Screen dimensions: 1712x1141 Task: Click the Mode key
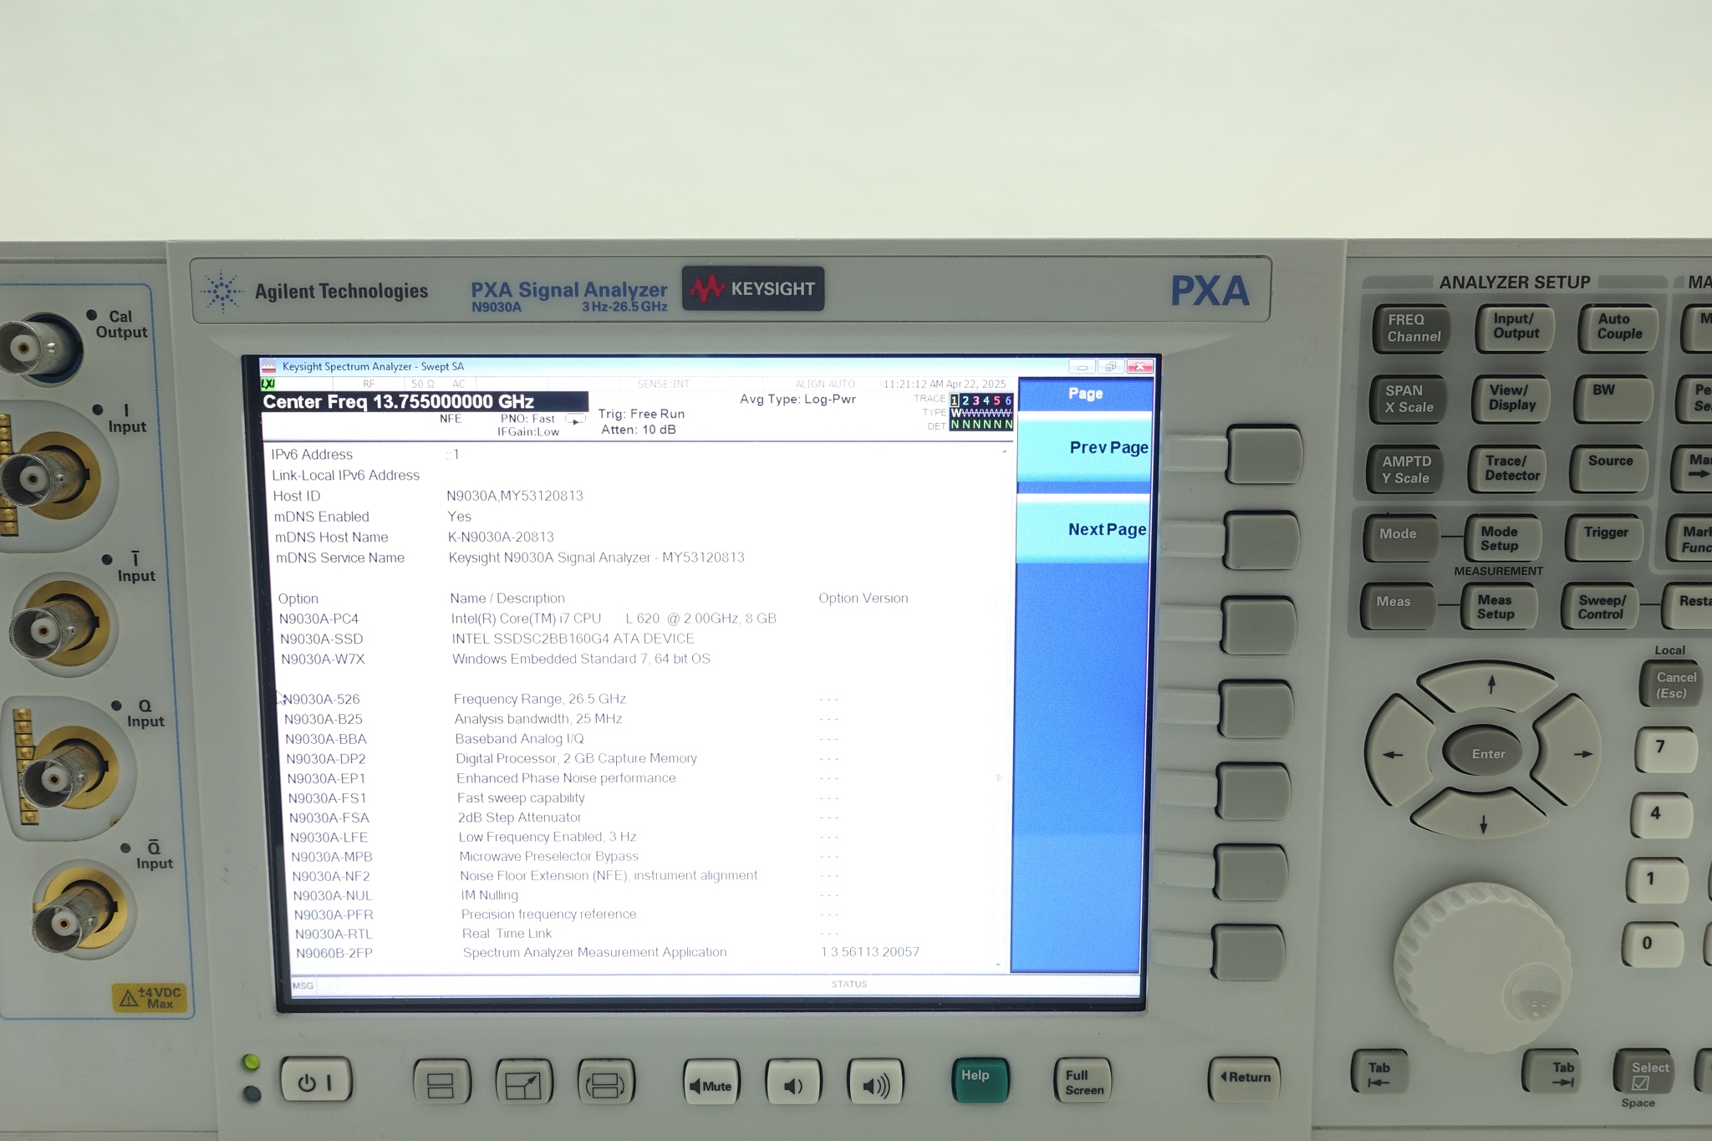pyautogui.click(x=1400, y=537)
